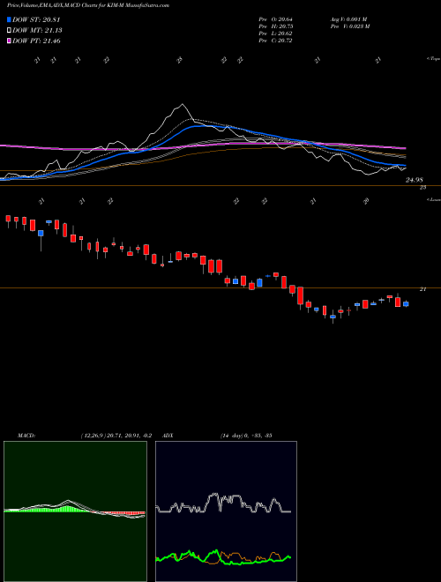Click the '21' price level label by candlesticks
Viewport: 441px width, 582px height.
click(x=422, y=289)
